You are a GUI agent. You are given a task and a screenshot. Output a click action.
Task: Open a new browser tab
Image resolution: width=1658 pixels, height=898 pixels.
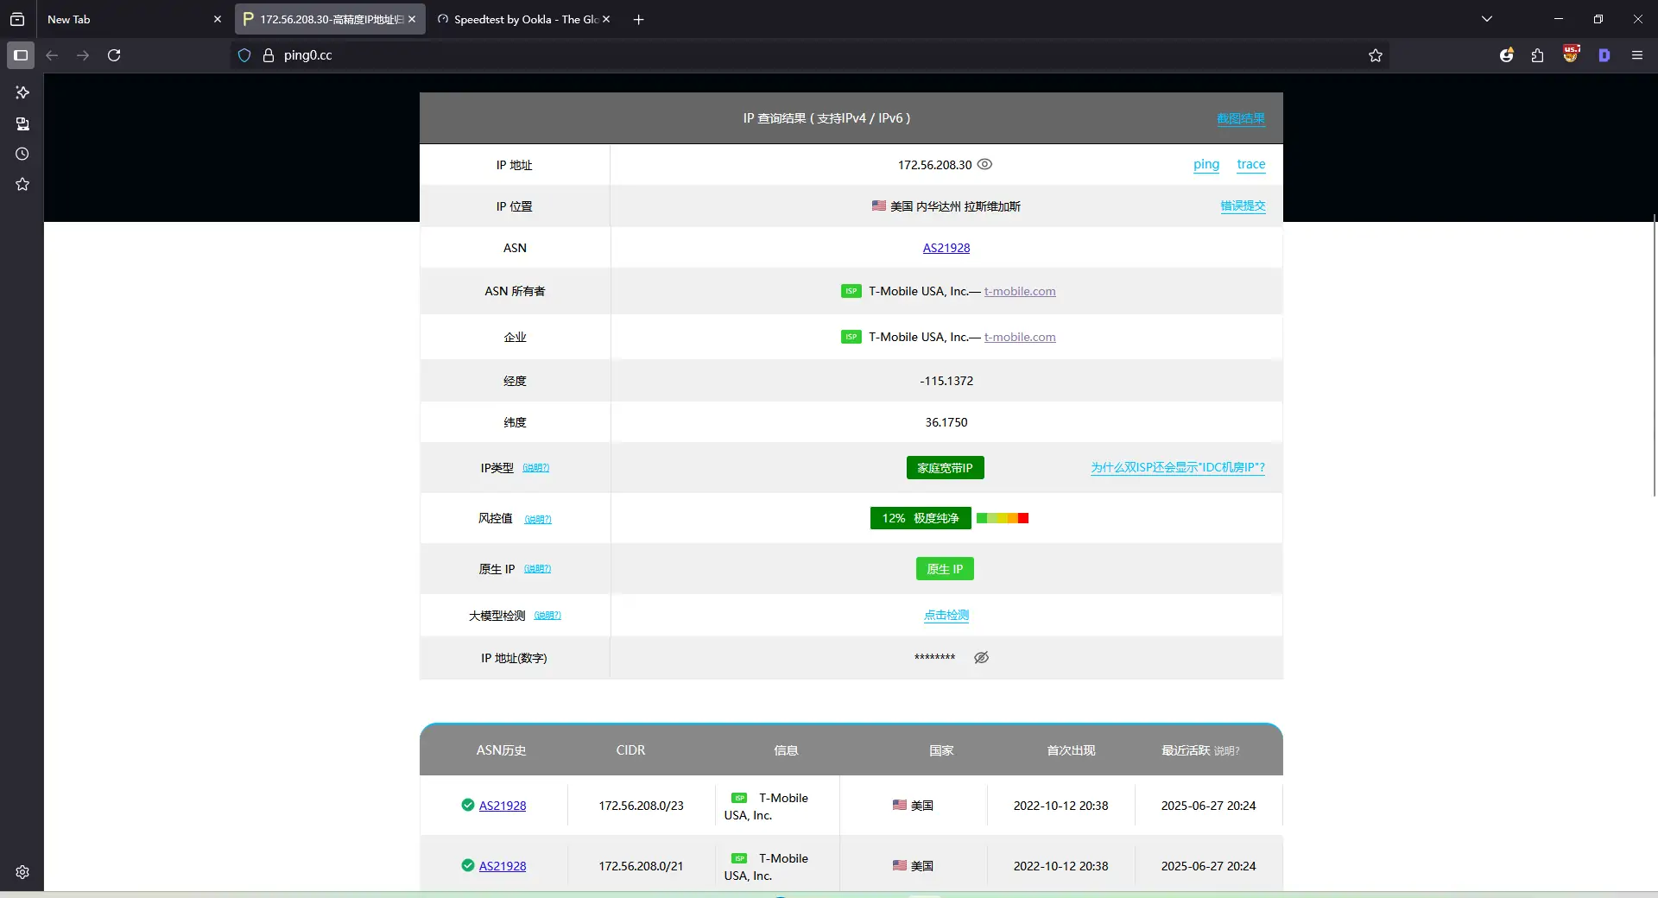click(x=639, y=19)
